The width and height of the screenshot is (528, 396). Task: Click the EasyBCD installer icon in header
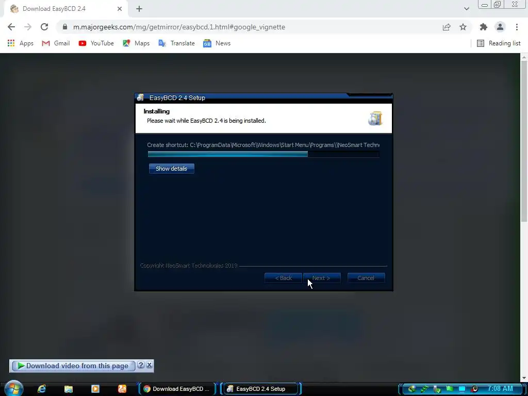click(375, 119)
